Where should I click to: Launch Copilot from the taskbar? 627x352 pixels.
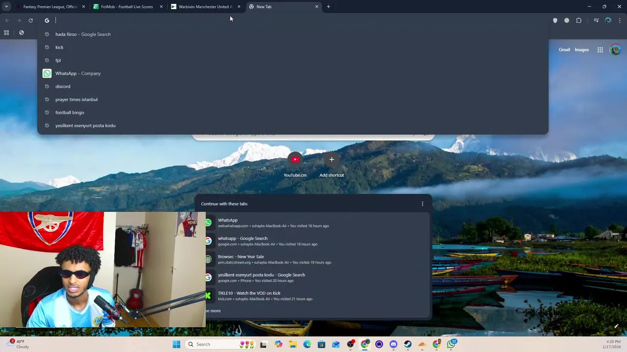[278, 344]
